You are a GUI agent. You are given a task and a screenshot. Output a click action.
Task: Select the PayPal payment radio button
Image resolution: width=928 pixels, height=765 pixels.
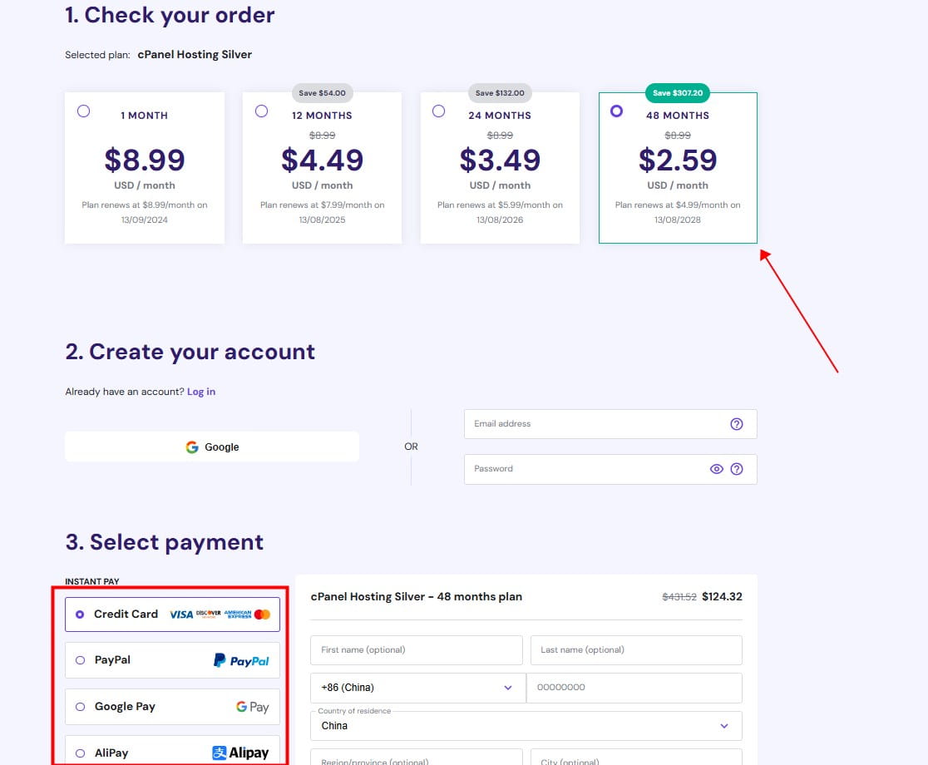pyautogui.click(x=80, y=660)
